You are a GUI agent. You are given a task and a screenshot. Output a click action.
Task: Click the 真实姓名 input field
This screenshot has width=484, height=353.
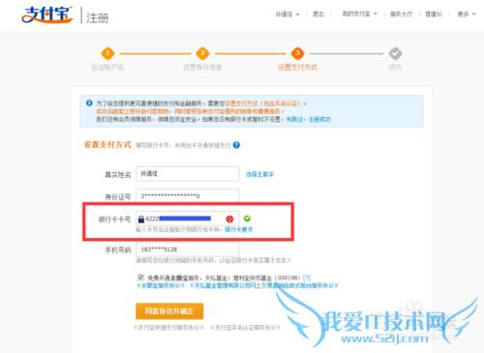click(x=188, y=174)
